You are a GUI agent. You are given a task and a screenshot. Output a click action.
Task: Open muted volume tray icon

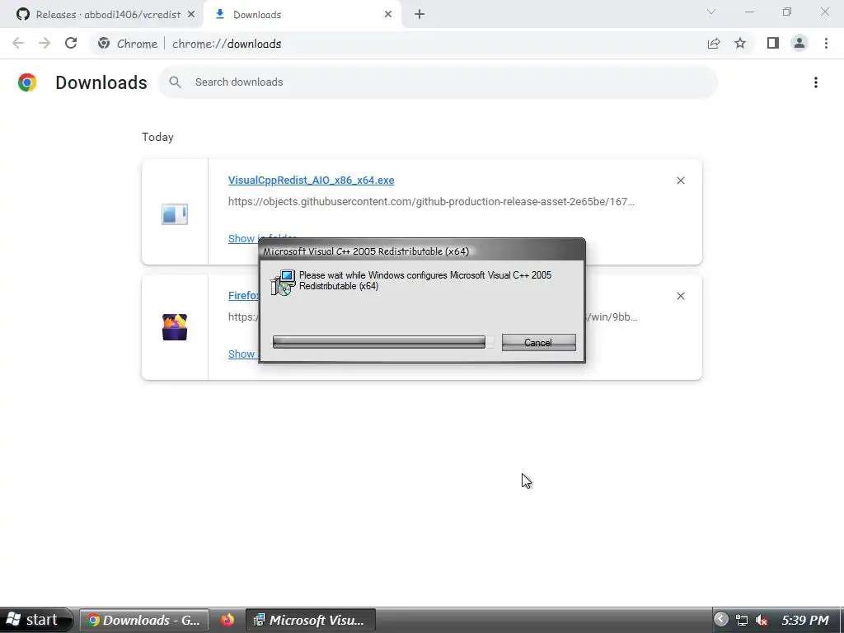coord(762,620)
